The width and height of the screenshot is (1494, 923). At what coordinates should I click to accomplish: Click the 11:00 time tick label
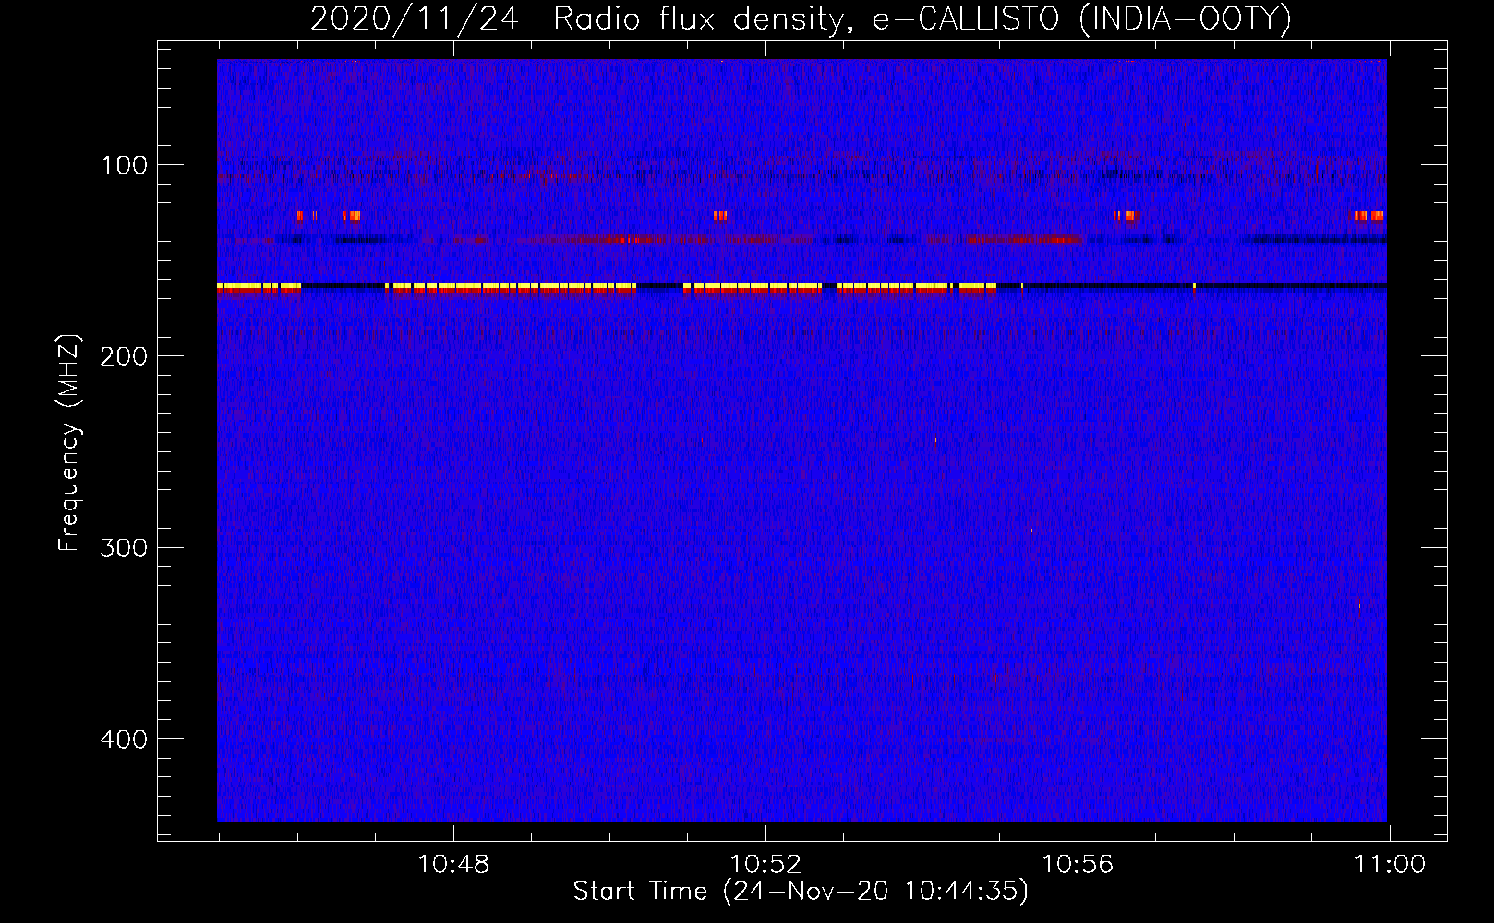coord(1390,865)
